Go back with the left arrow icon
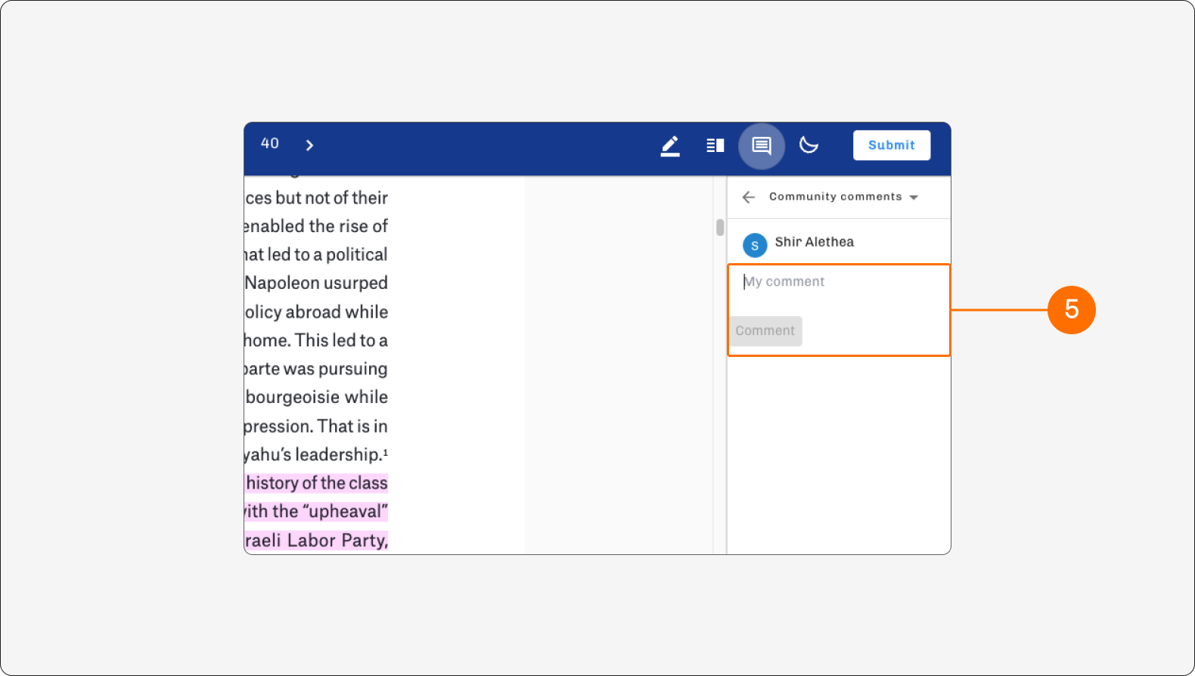Viewport: 1195px width, 676px height. (x=749, y=197)
